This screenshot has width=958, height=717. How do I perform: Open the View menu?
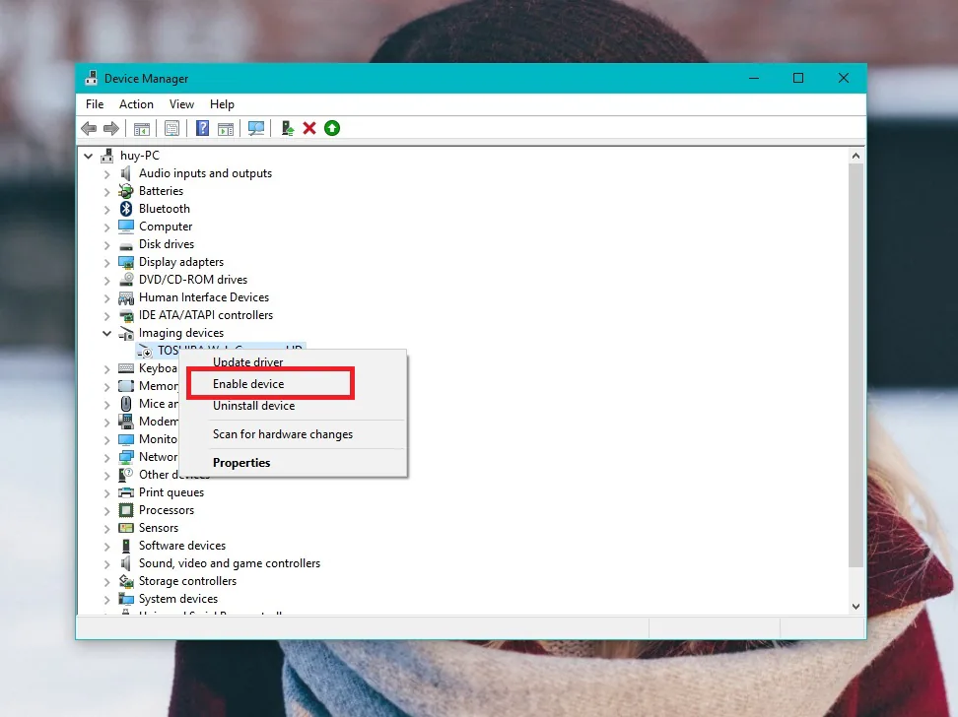(181, 104)
